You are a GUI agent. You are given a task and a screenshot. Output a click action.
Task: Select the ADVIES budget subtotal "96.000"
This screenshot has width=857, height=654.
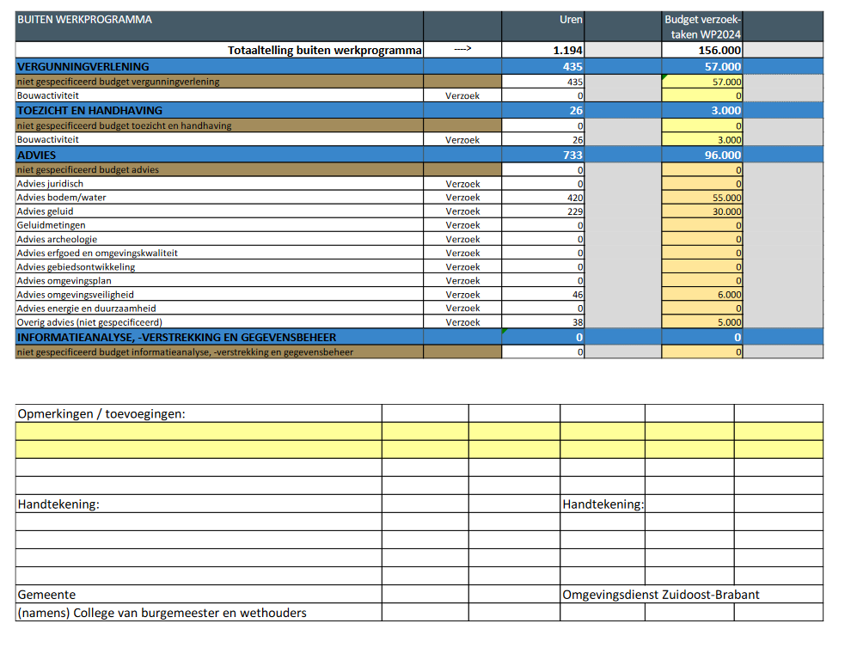(723, 156)
